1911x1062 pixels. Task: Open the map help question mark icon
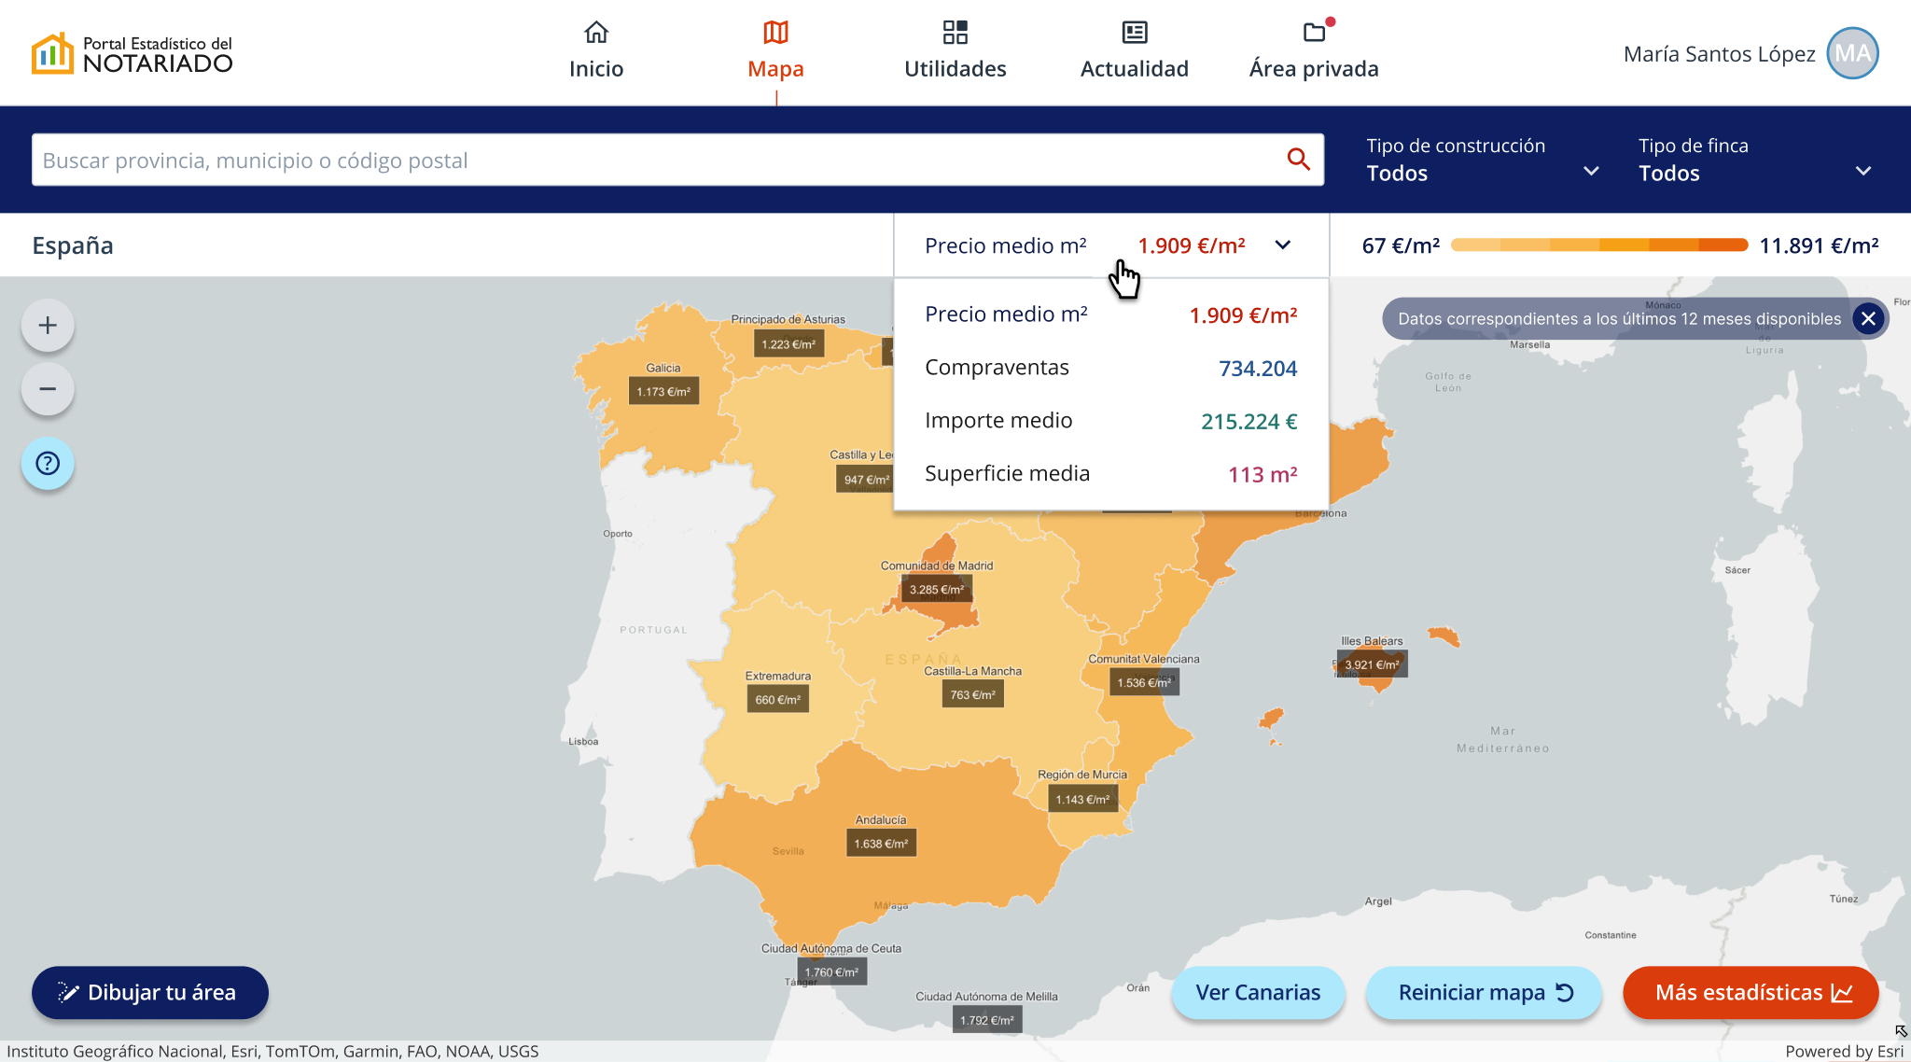point(48,464)
